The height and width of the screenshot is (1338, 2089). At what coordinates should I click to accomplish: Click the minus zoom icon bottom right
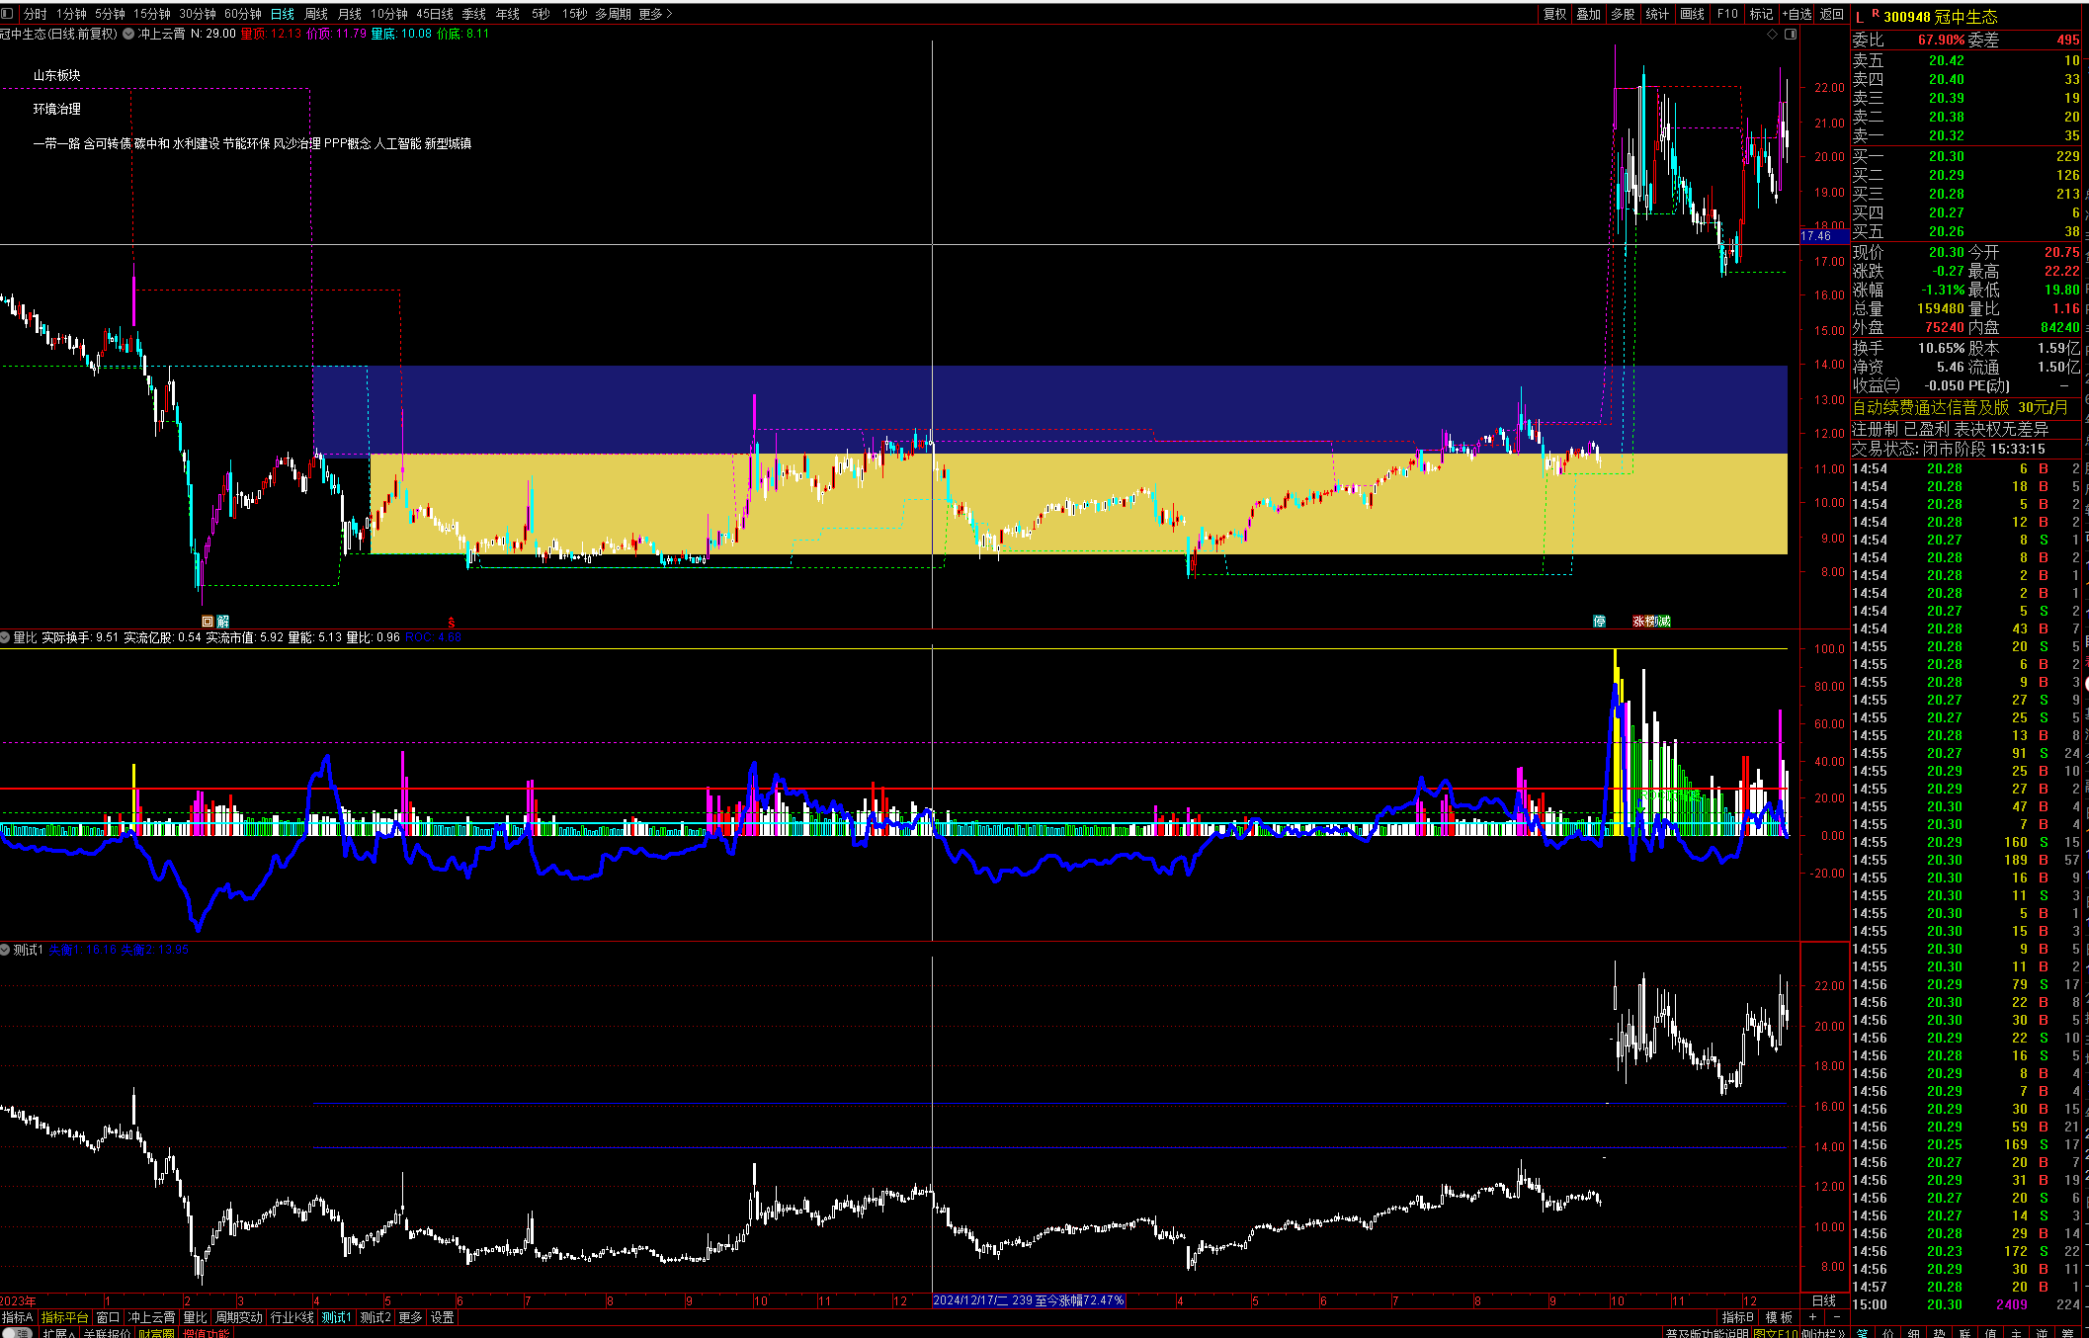point(1837,1317)
